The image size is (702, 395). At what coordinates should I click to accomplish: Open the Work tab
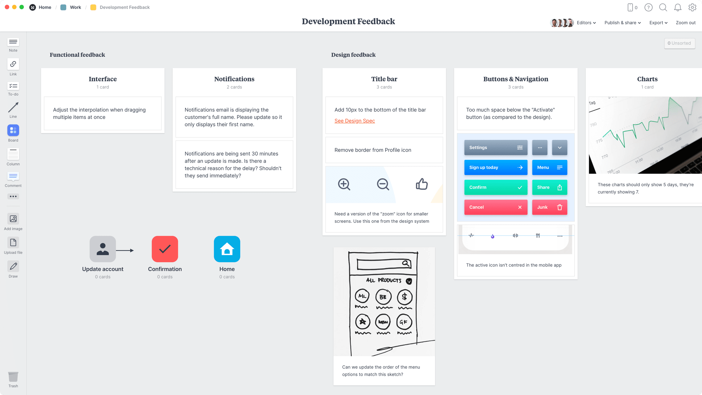(x=74, y=7)
